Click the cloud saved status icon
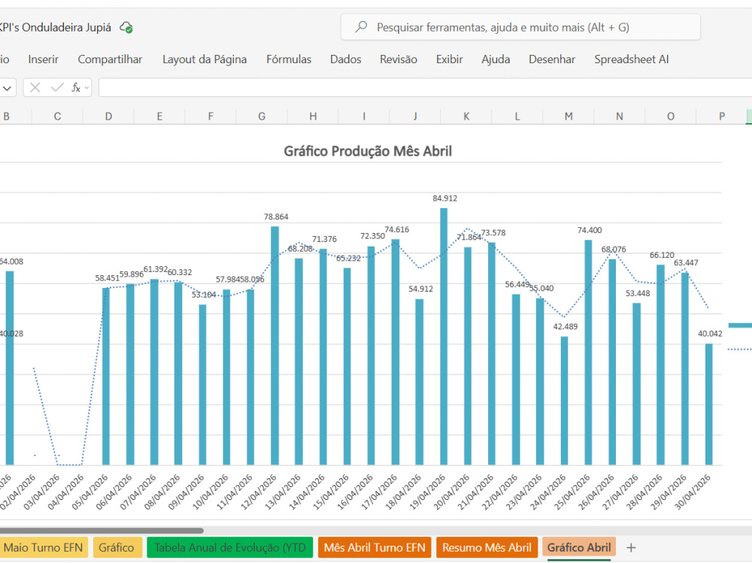This screenshot has height=563, width=752. pyautogui.click(x=126, y=28)
